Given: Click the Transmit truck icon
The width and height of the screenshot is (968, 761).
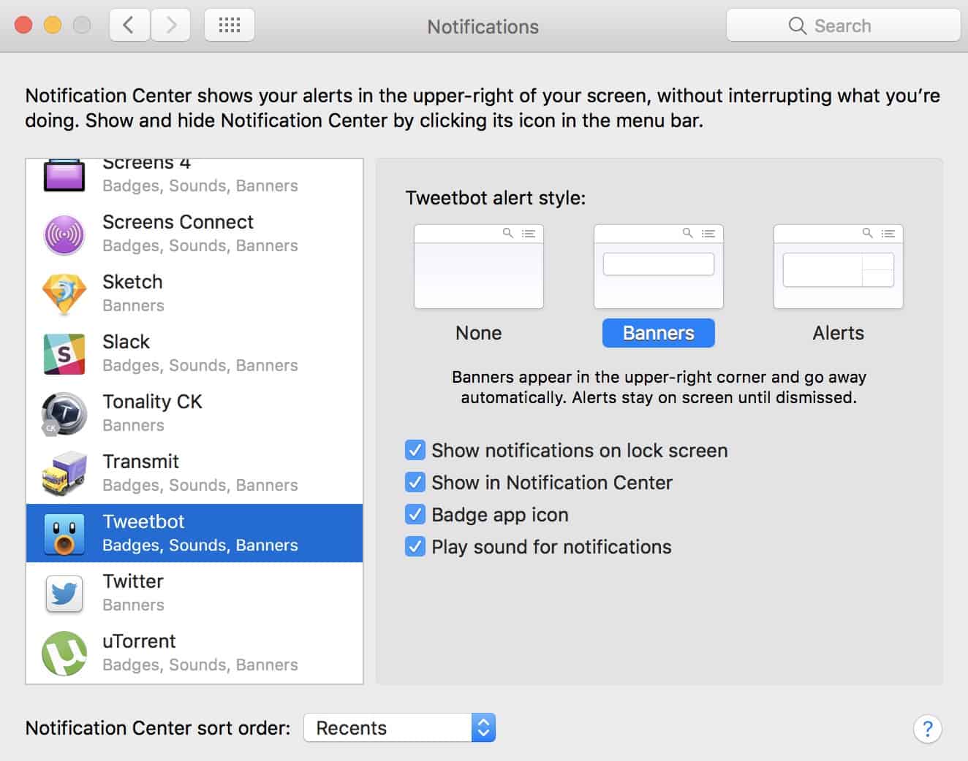Looking at the screenshot, I should click(64, 474).
